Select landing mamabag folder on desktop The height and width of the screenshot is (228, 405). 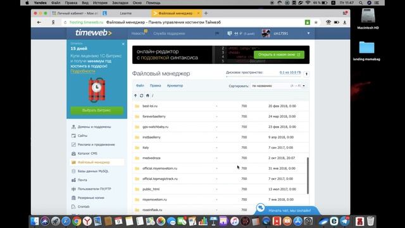[x=366, y=51]
